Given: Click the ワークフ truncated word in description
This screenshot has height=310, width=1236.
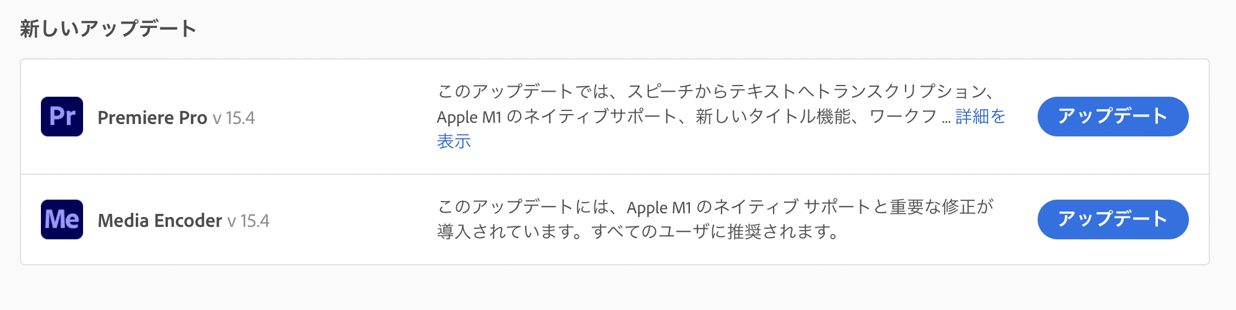Looking at the screenshot, I should coord(903,117).
